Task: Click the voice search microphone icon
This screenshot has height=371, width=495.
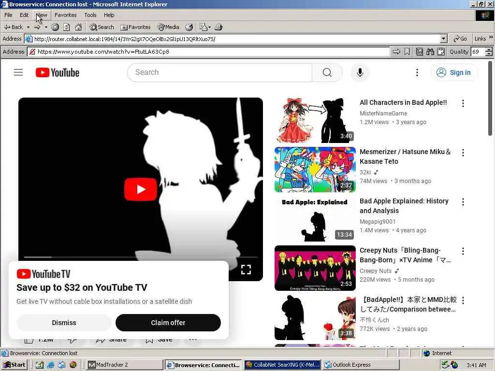Action: 360,72
